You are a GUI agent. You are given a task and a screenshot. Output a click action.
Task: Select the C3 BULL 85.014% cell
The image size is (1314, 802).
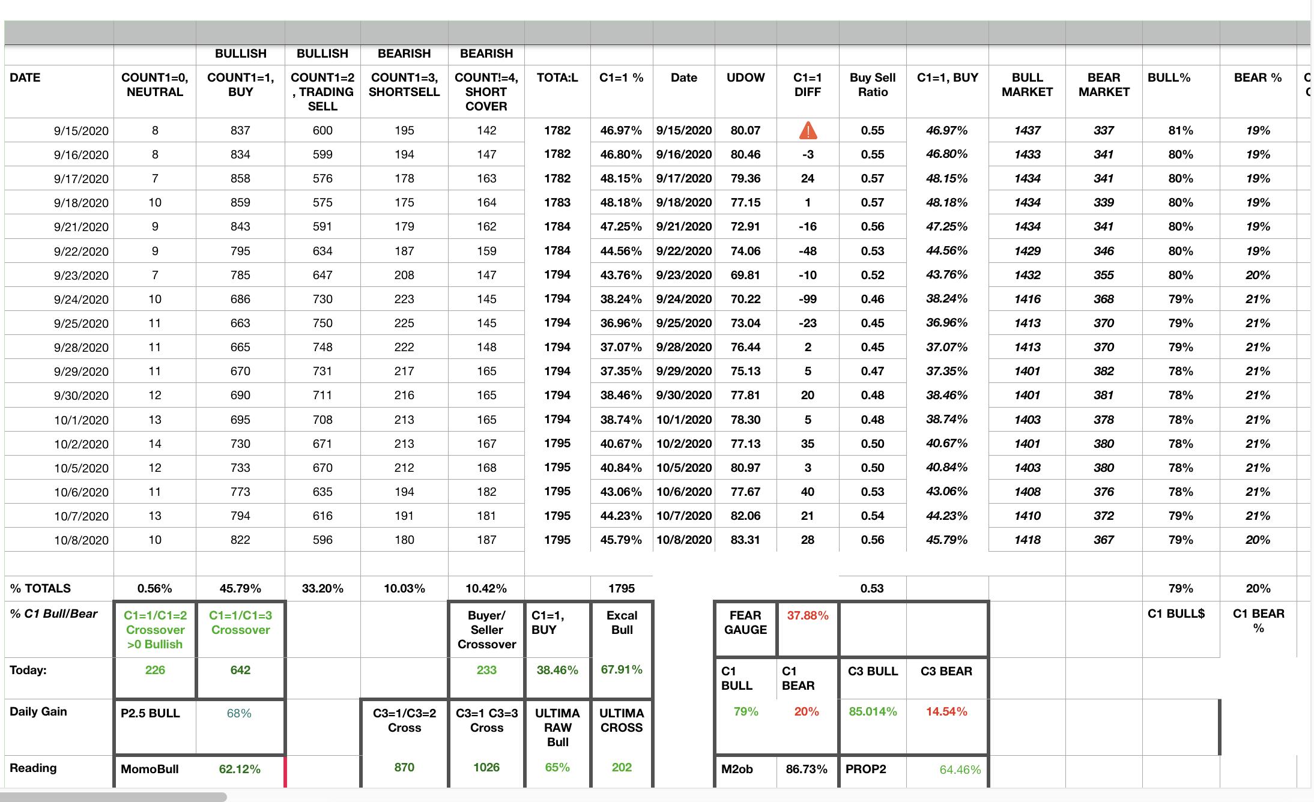(x=873, y=711)
